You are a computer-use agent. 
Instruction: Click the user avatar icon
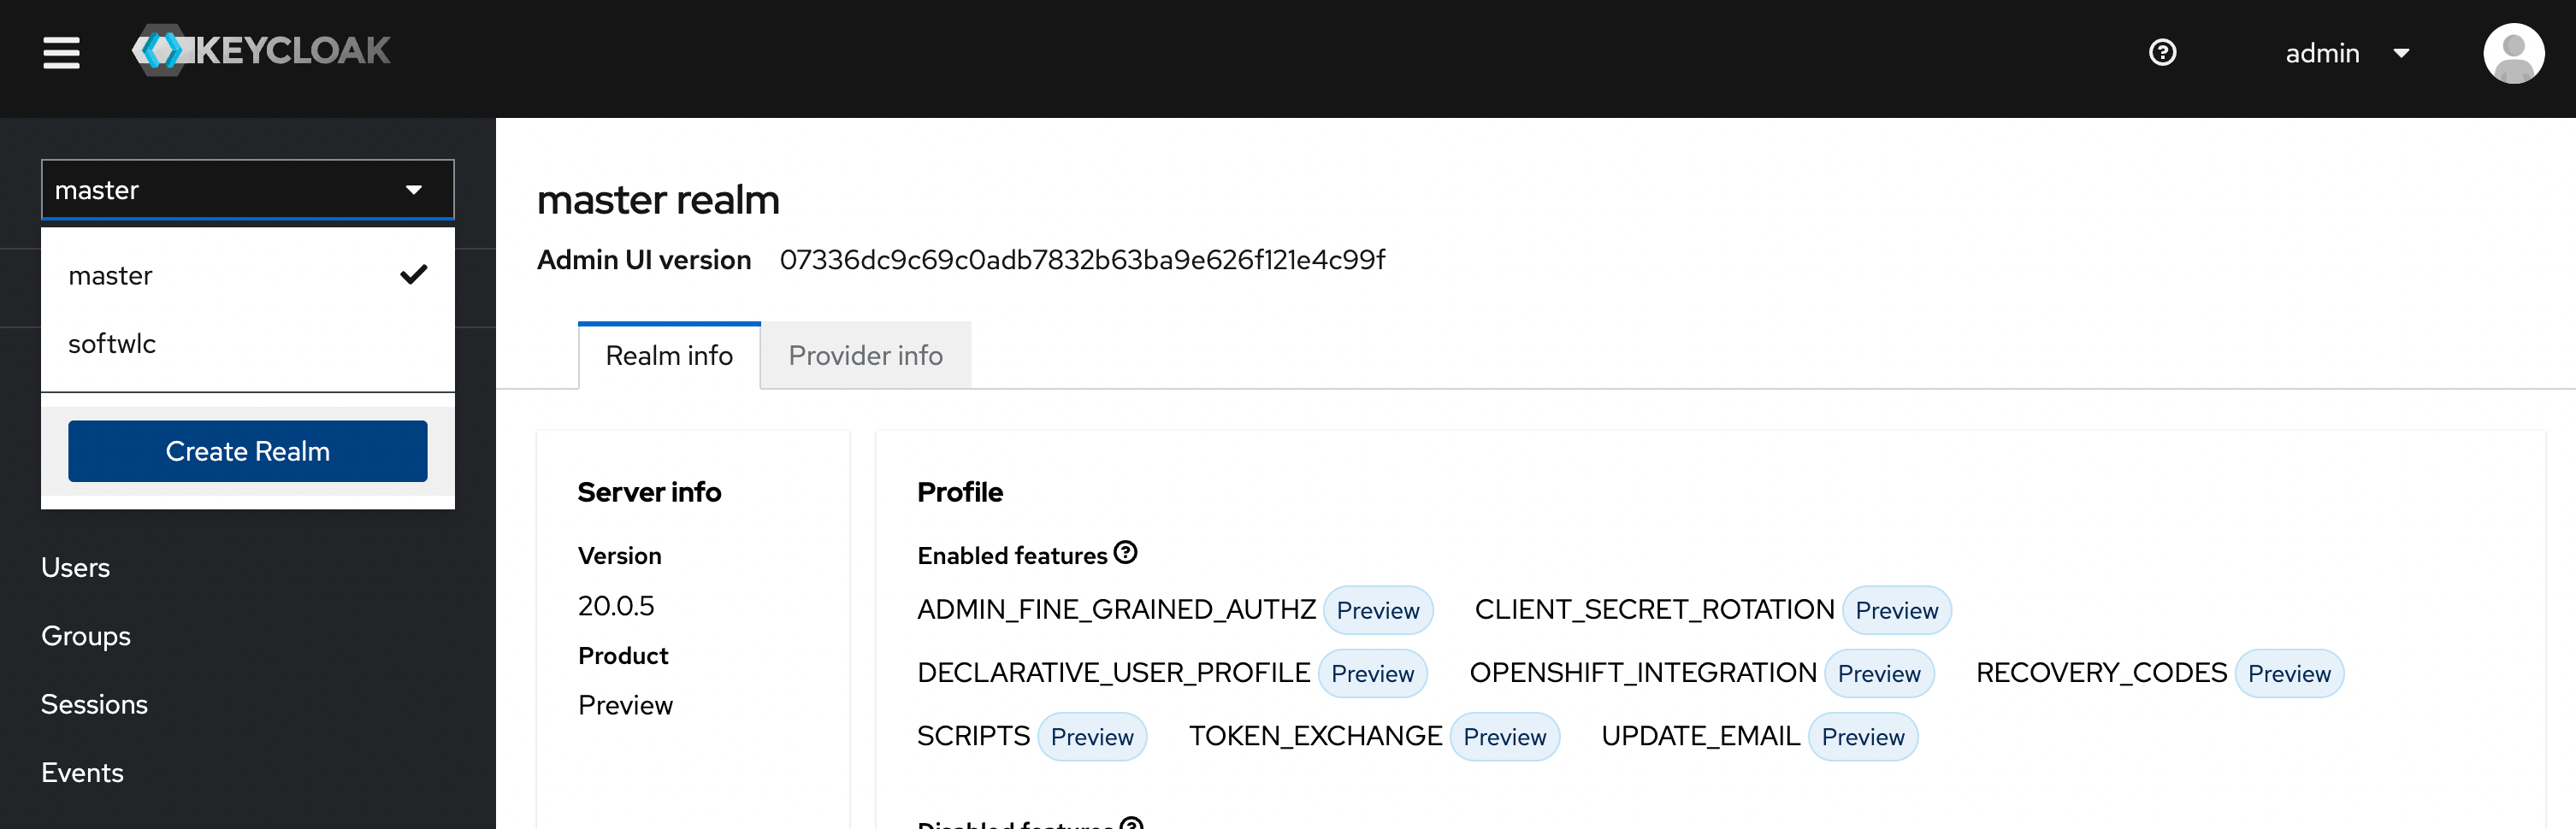coord(2513,53)
